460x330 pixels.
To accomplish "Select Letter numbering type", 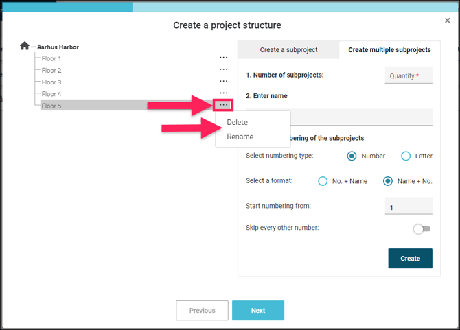I will (x=406, y=156).
